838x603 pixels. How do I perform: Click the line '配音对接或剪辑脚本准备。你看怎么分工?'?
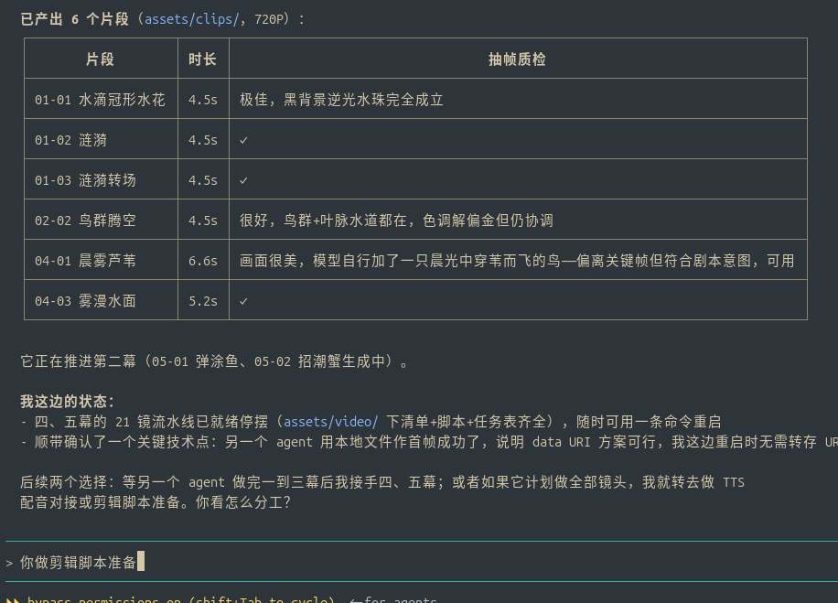click(155, 502)
